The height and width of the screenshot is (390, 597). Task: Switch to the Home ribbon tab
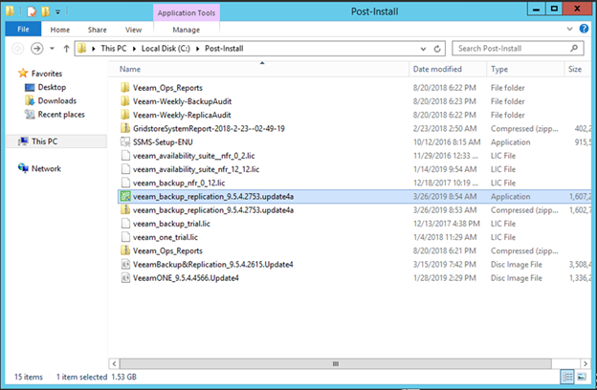(x=60, y=30)
